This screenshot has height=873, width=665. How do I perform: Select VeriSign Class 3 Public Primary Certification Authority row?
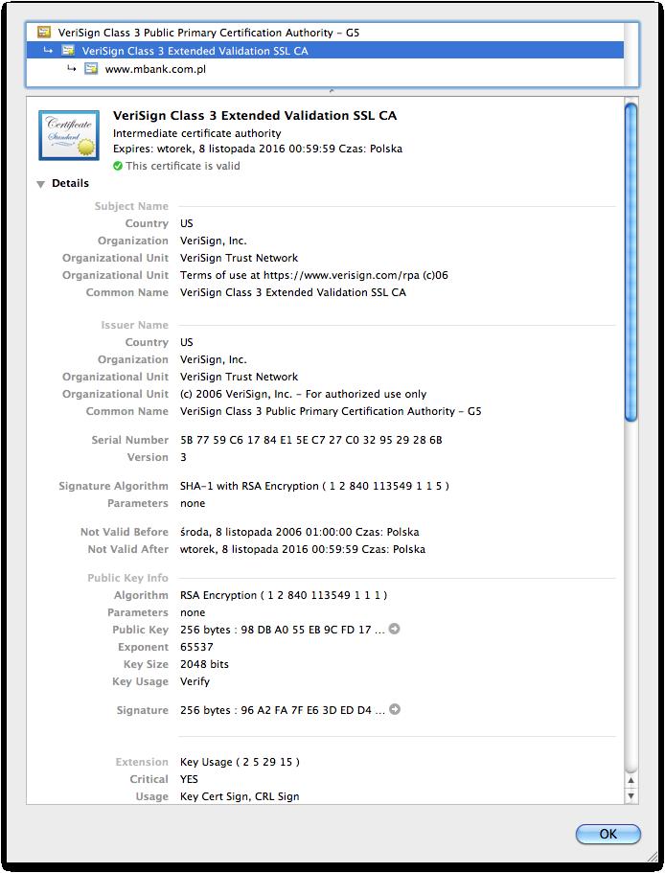click(325, 33)
